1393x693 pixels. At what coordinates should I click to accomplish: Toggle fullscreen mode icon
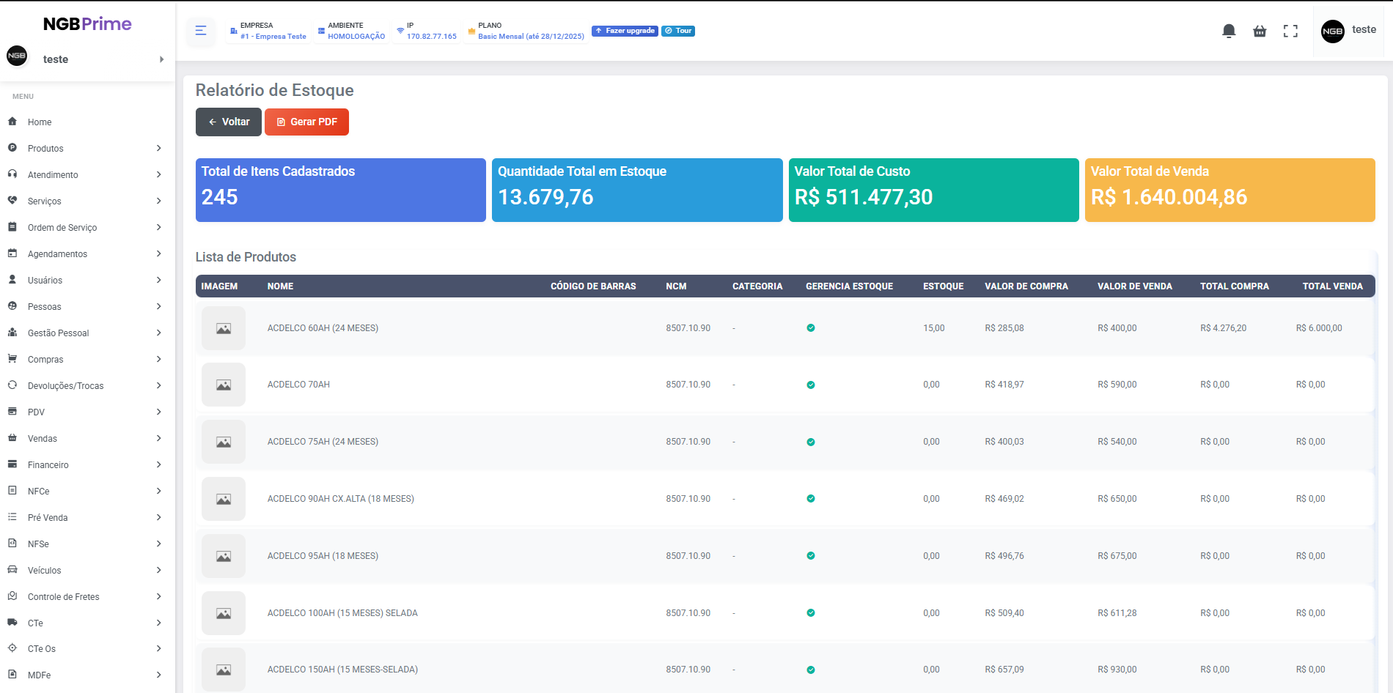point(1290,31)
